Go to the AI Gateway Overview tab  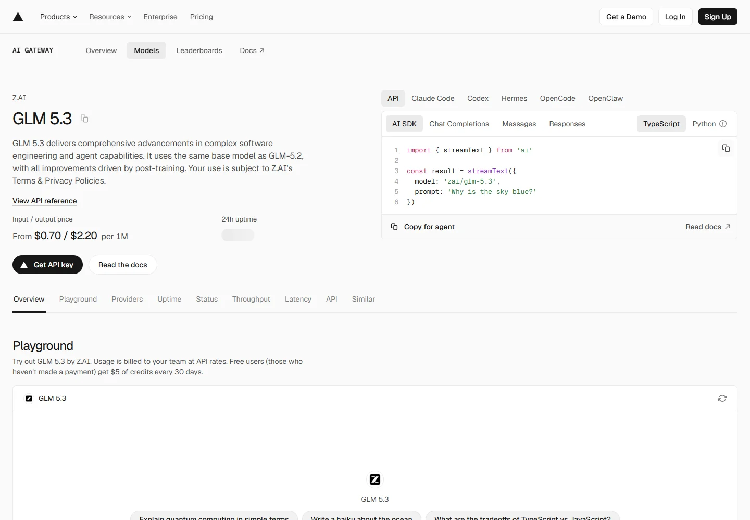[101, 50]
